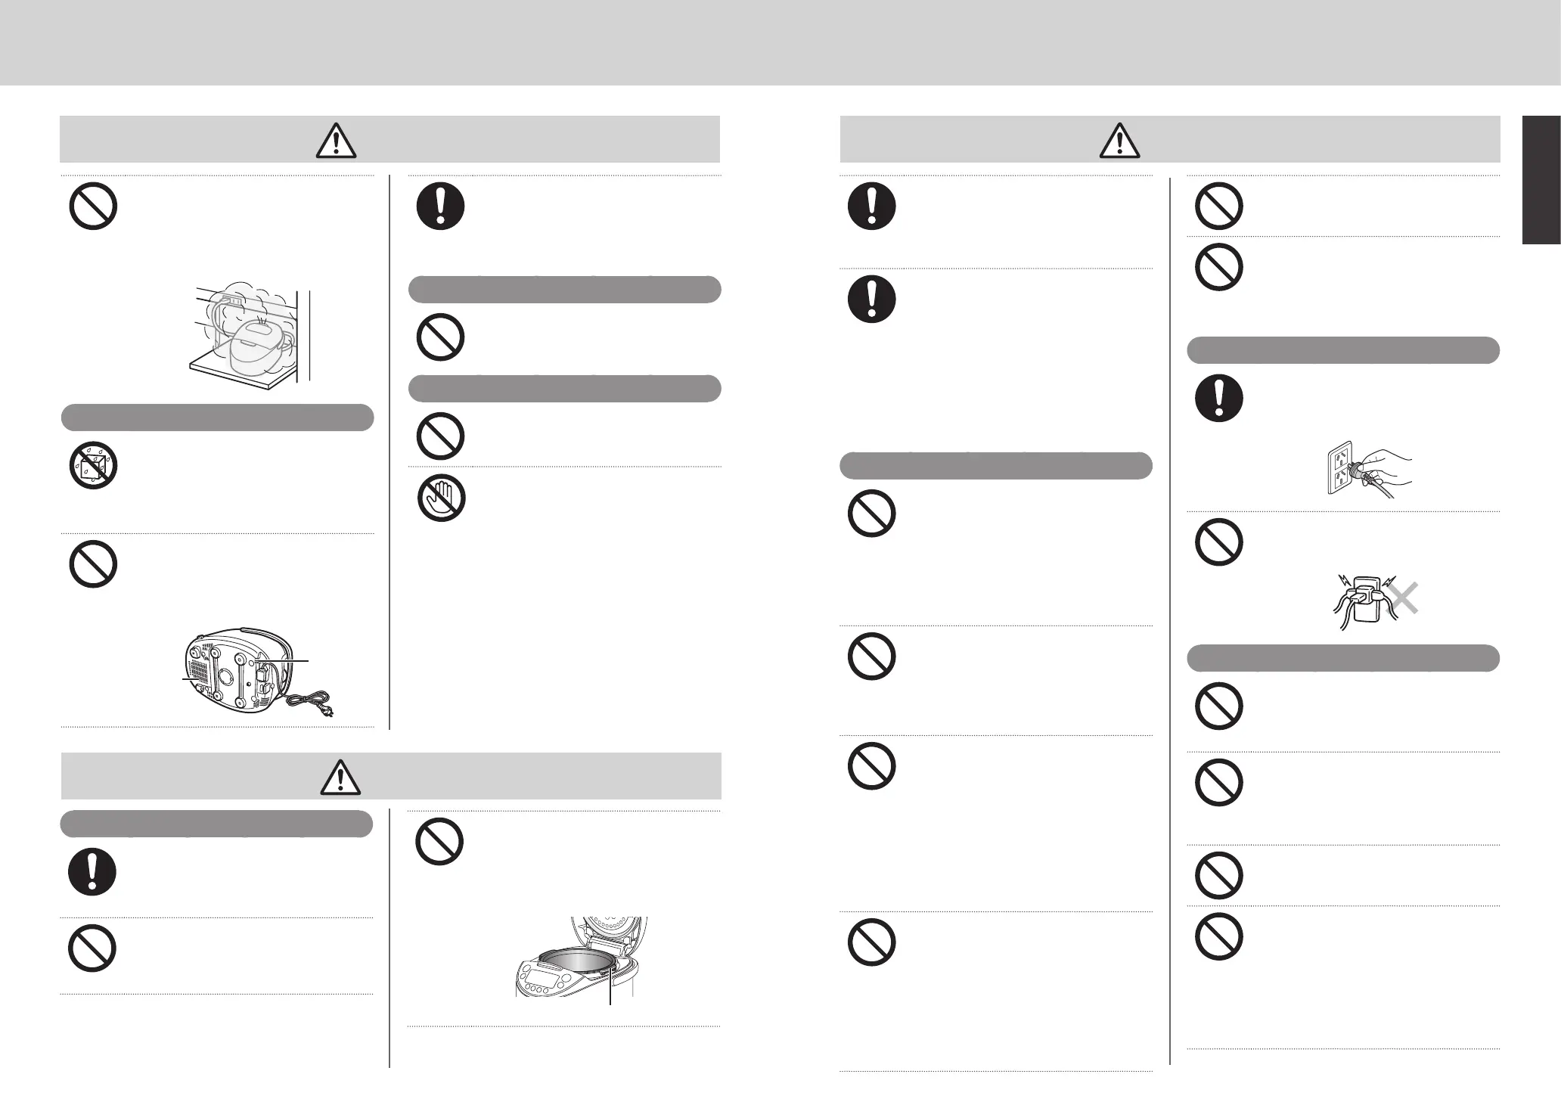The height and width of the screenshot is (1102, 1561).
Task: Click the wide gray header banner
Action: click(780, 42)
